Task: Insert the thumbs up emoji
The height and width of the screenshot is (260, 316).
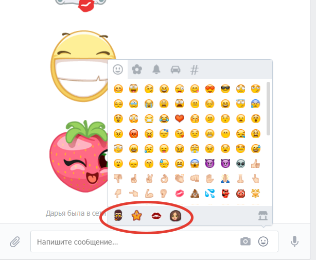Action: (256, 163)
